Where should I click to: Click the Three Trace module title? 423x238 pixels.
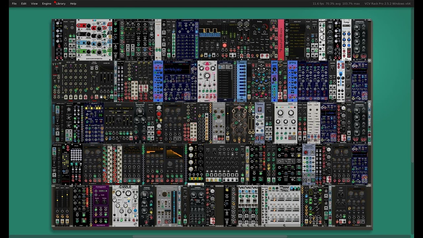pos(284,189)
